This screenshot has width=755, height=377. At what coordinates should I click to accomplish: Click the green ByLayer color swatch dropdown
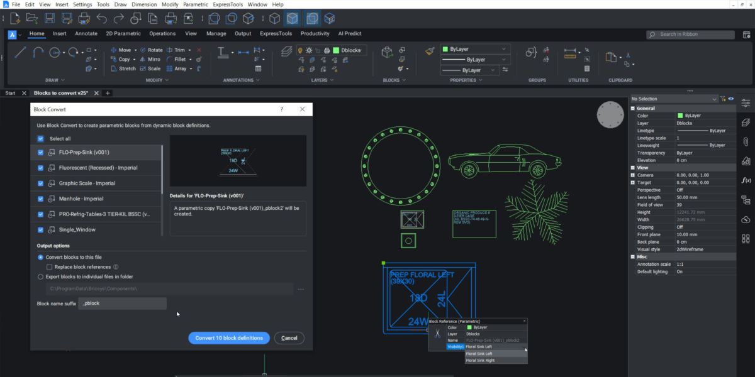(x=476, y=49)
